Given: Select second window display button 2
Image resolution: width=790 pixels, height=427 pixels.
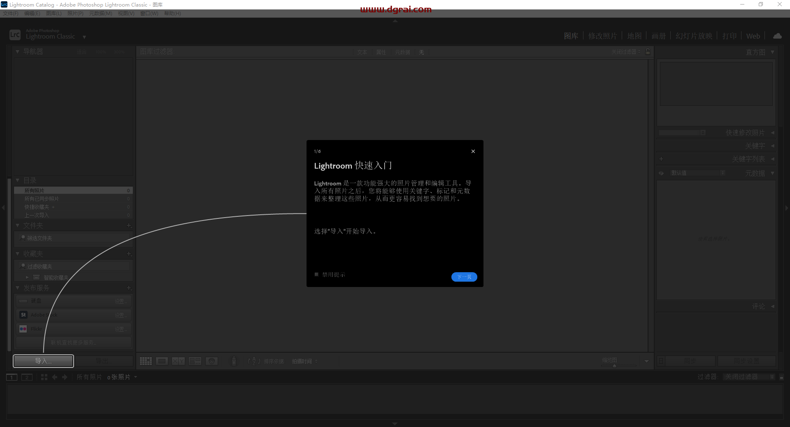Looking at the screenshot, I should pyautogui.click(x=27, y=377).
